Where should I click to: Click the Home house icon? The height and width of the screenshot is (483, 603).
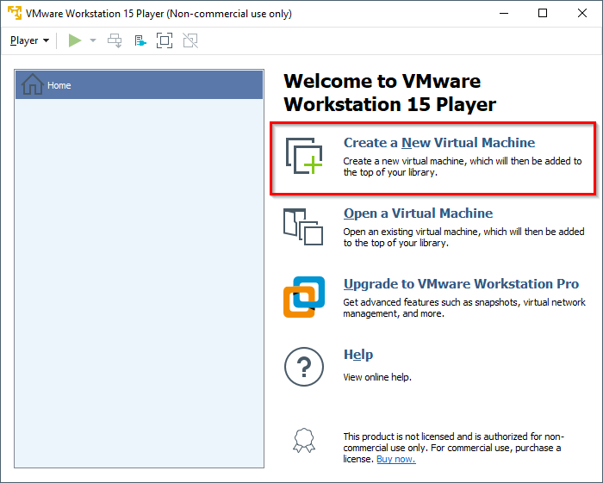pos(33,84)
